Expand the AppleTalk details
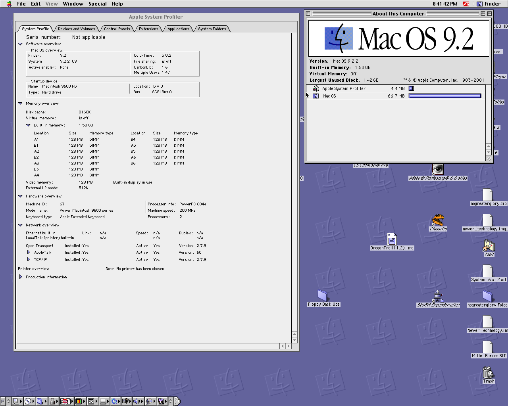This screenshot has width=508, height=406. (29, 252)
